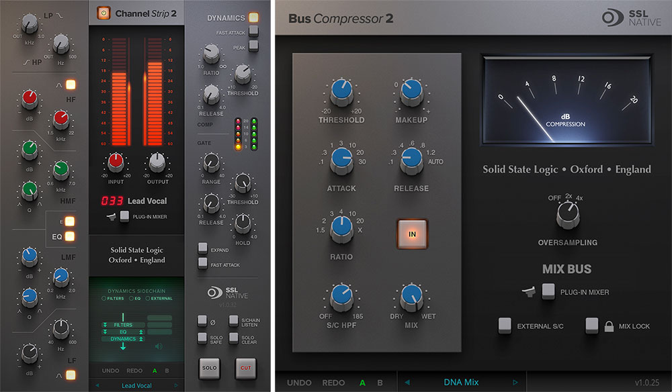Click the previous-preset arrow beside DNA Mix
The width and height of the screenshot is (672, 392).
click(407, 381)
